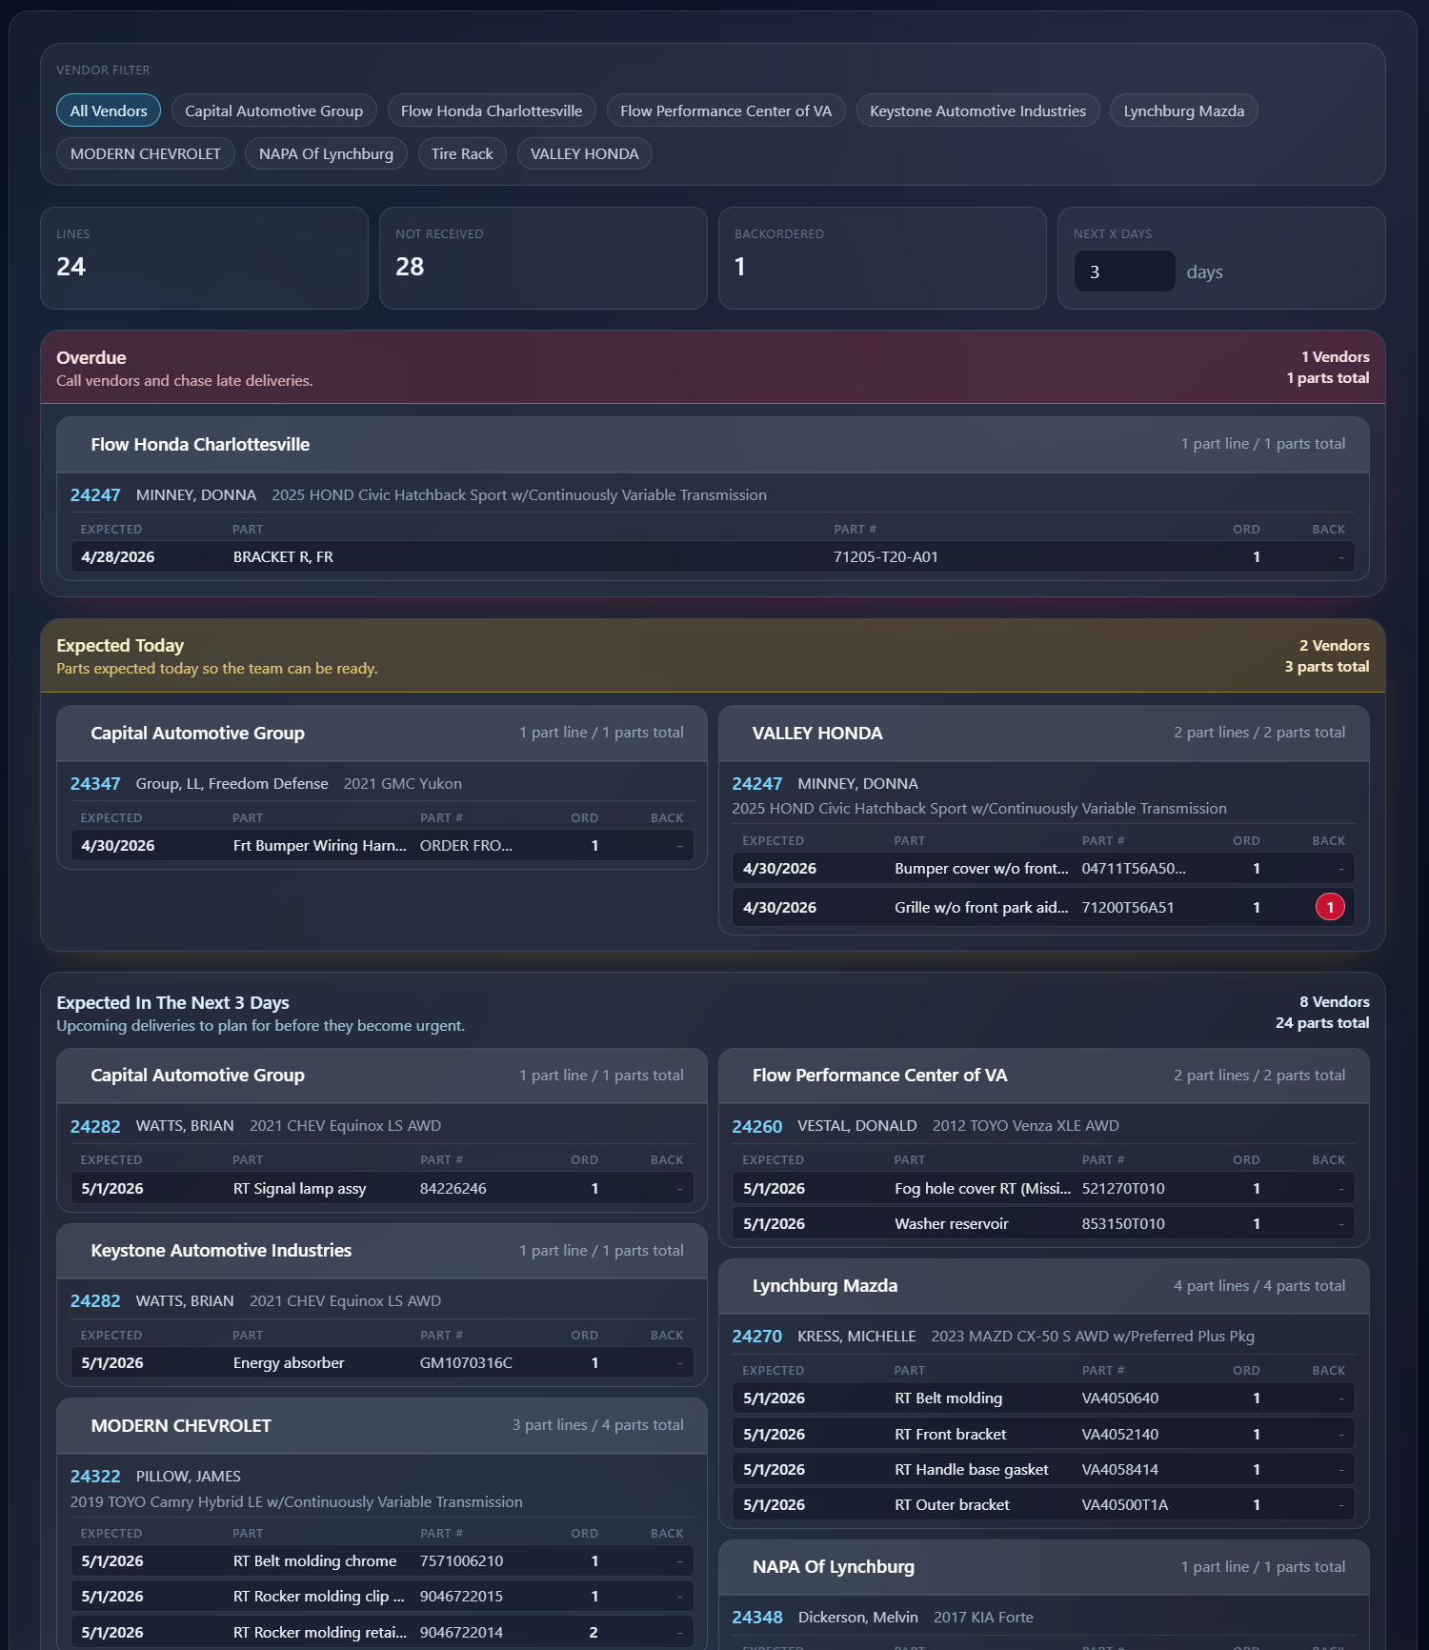
Task: Select the RT Front bracket row
Action: (1043, 1434)
